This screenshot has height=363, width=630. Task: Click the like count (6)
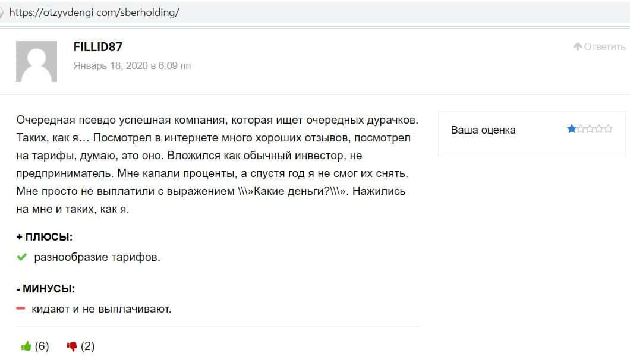[x=42, y=346]
